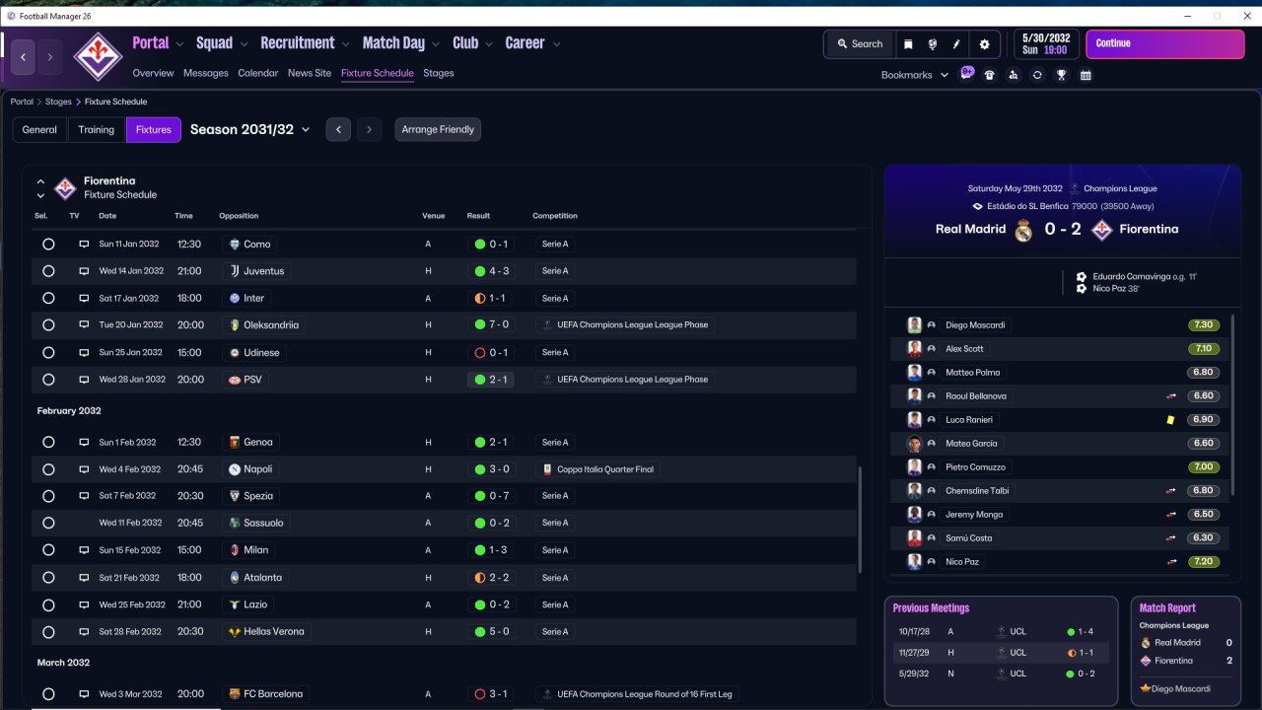The height and width of the screenshot is (710, 1262).
Task: Select the radio button for the Inter fixture
Action: [48, 298]
